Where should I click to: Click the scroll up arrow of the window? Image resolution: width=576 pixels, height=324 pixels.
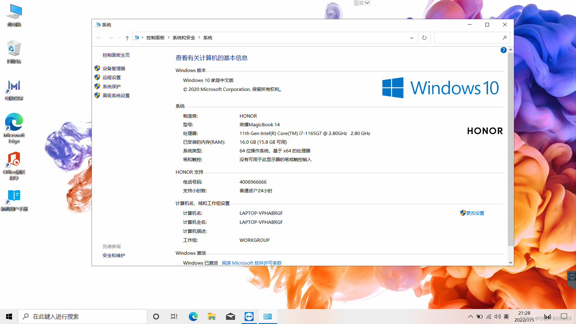point(511,50)
